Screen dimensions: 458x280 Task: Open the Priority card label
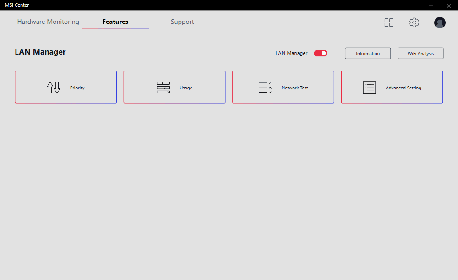(x=77, y=88)
